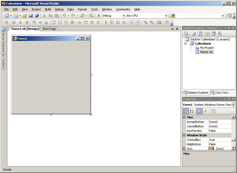The width and height of the screenshot is (237, 173).
Task: Open the Form1 object selector dropdown in Properties
Action: click(233, 105)
